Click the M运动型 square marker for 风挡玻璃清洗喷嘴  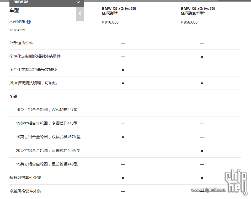tap(123, 84)
